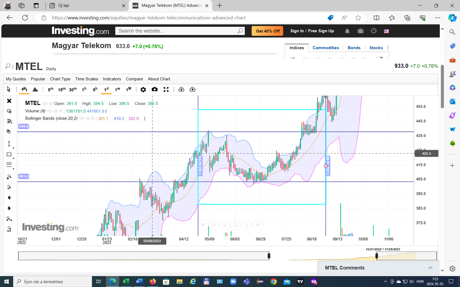Click search magnifier in website search box

coord(240,31)
